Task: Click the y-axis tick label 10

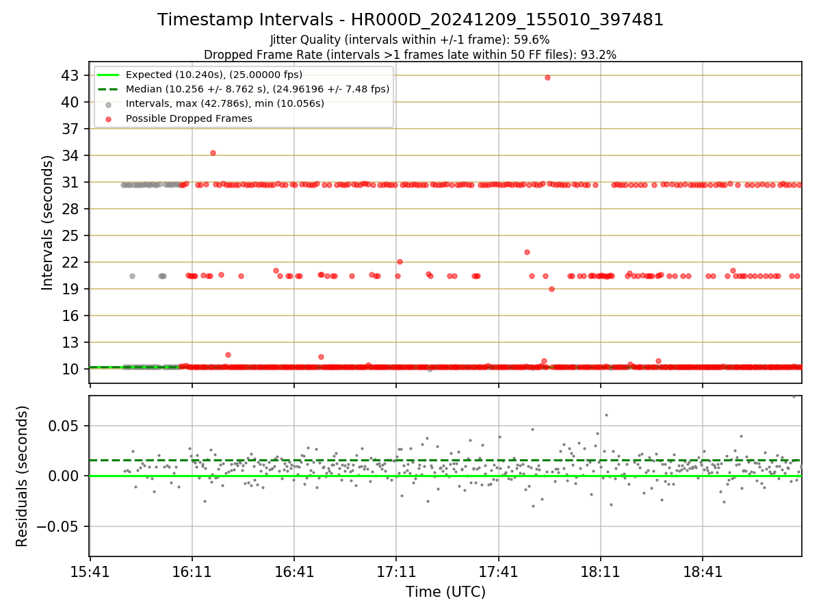Action: (x=70, y=369)
